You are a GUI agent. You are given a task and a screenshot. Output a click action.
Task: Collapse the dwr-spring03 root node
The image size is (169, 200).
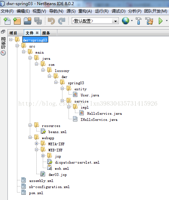[x=11, y=39]
